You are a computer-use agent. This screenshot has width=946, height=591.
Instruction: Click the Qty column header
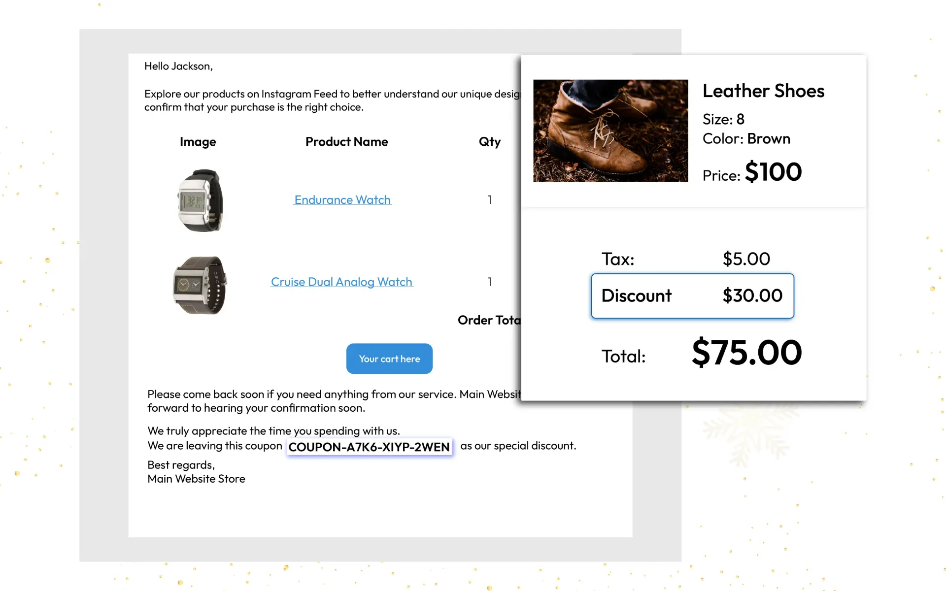coord(489,142)
